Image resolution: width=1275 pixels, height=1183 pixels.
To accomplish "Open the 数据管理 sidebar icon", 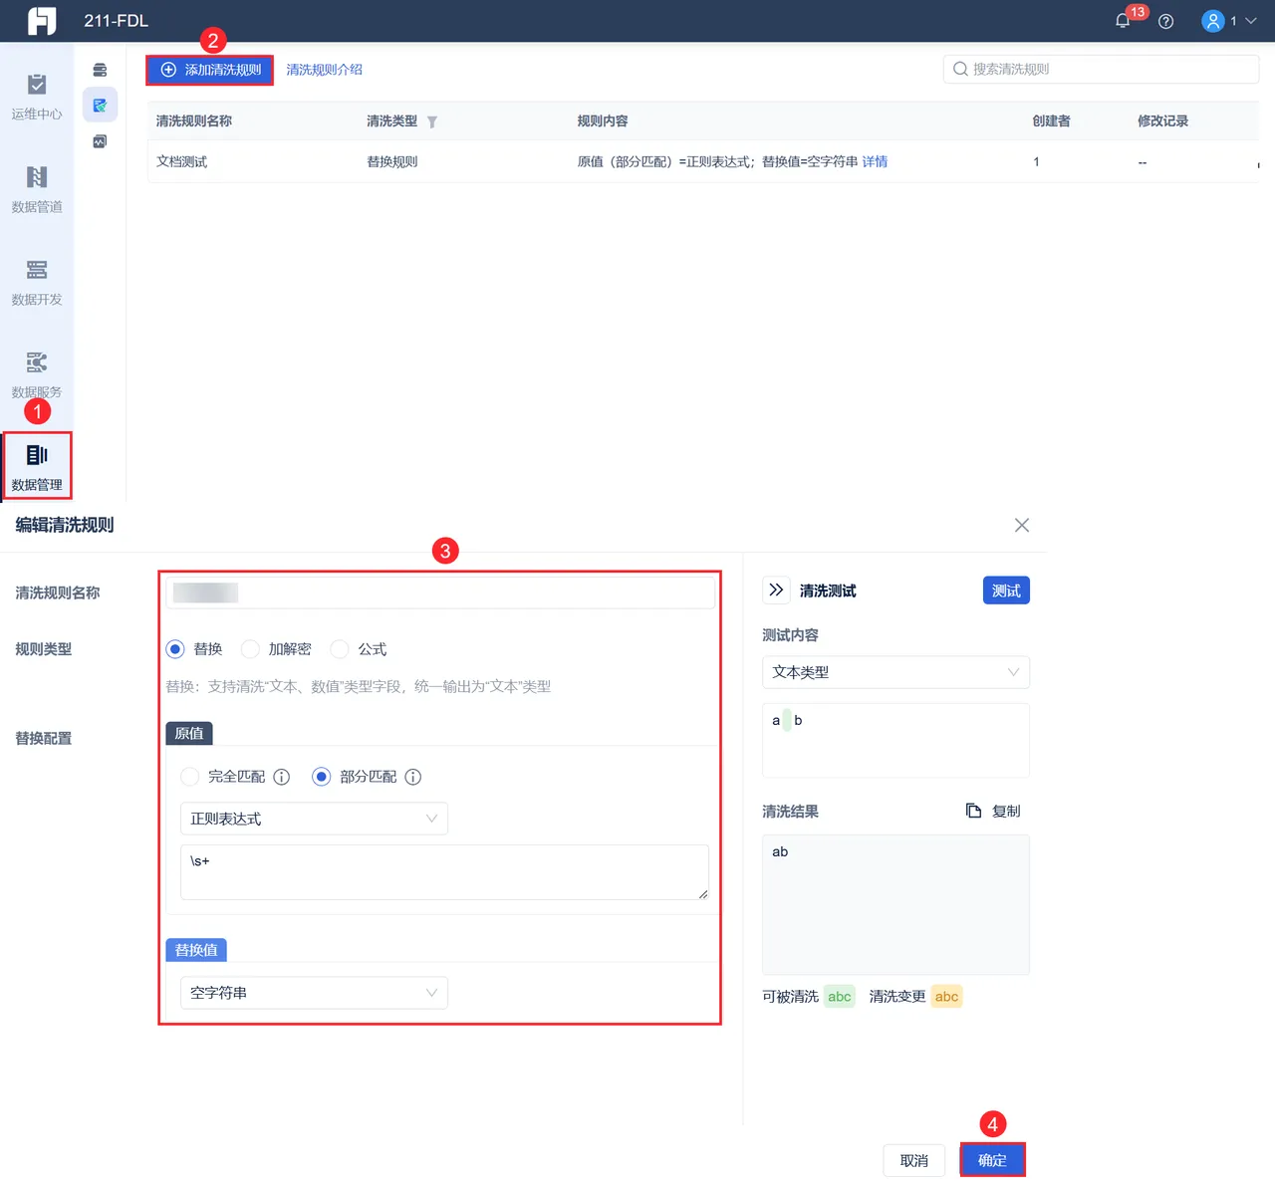I will pyautogui.click(x=37, y=466).
